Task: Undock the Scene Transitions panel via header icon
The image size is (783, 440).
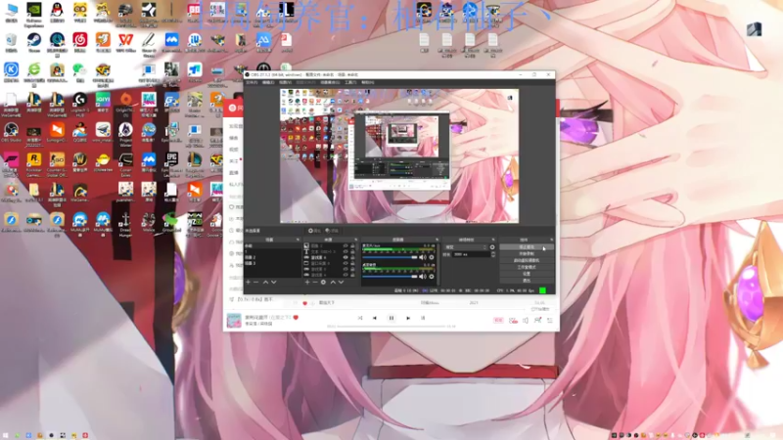Action: coord(493,240)
